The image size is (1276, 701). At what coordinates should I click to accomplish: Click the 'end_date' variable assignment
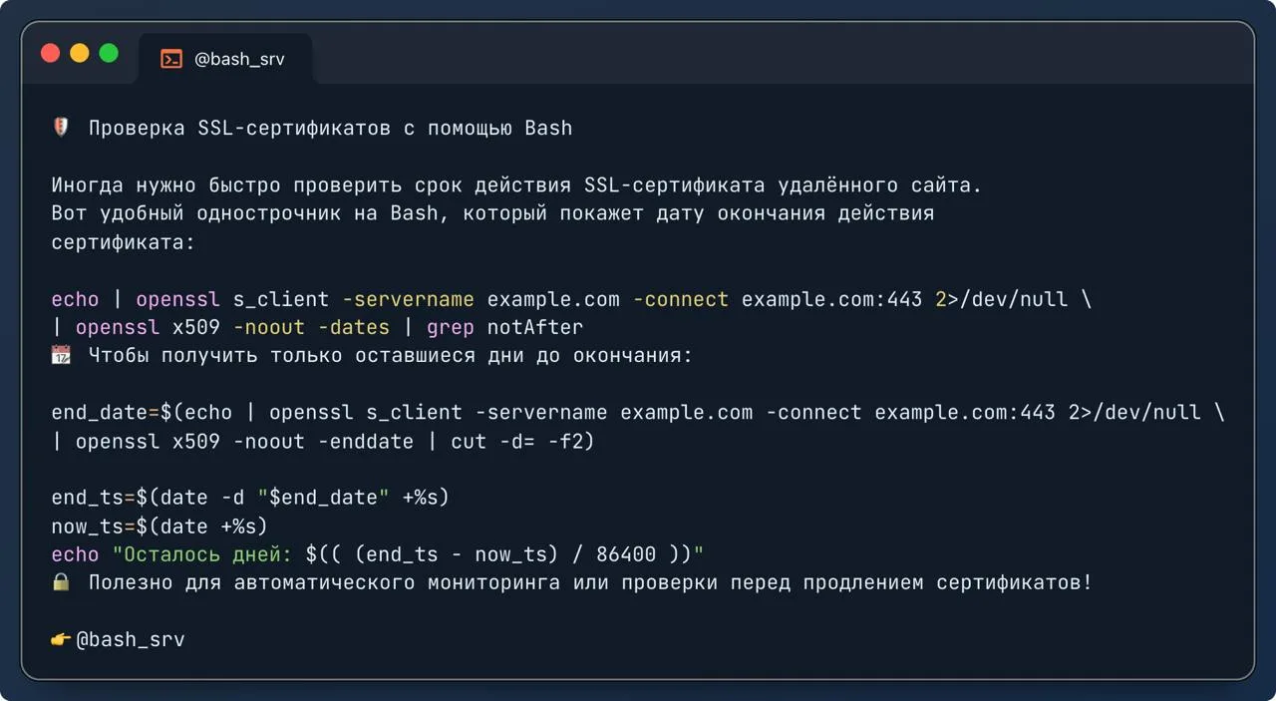click(x=99, y=413)
